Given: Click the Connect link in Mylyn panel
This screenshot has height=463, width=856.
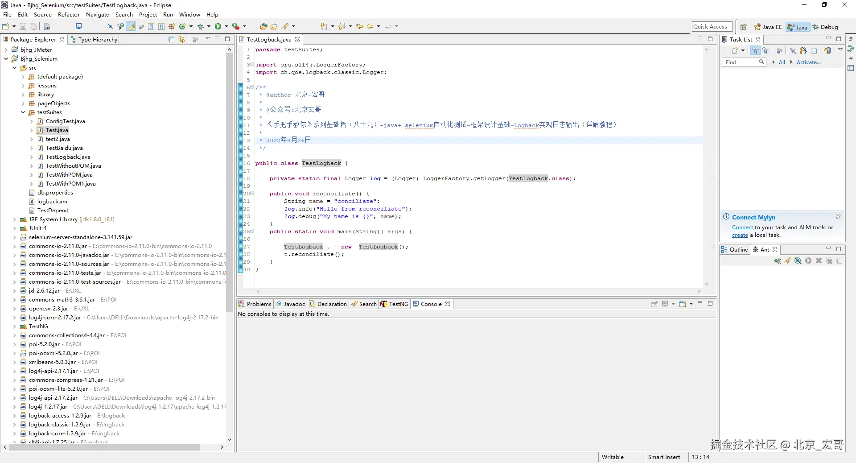Looking at the screenshot, I should (742, 227).
